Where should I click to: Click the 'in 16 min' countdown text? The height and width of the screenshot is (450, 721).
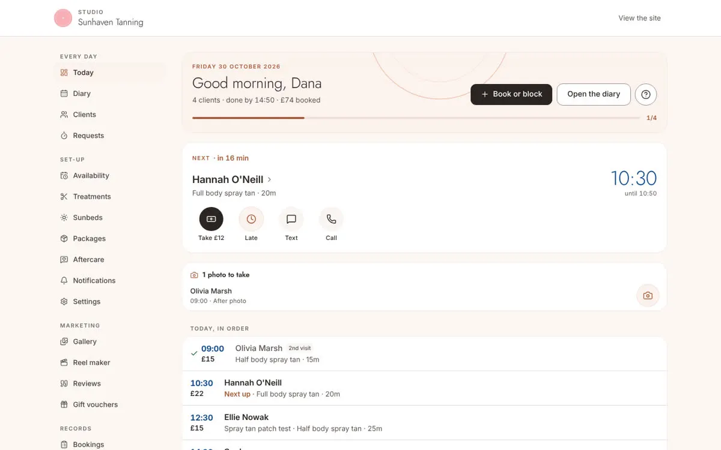233,158
